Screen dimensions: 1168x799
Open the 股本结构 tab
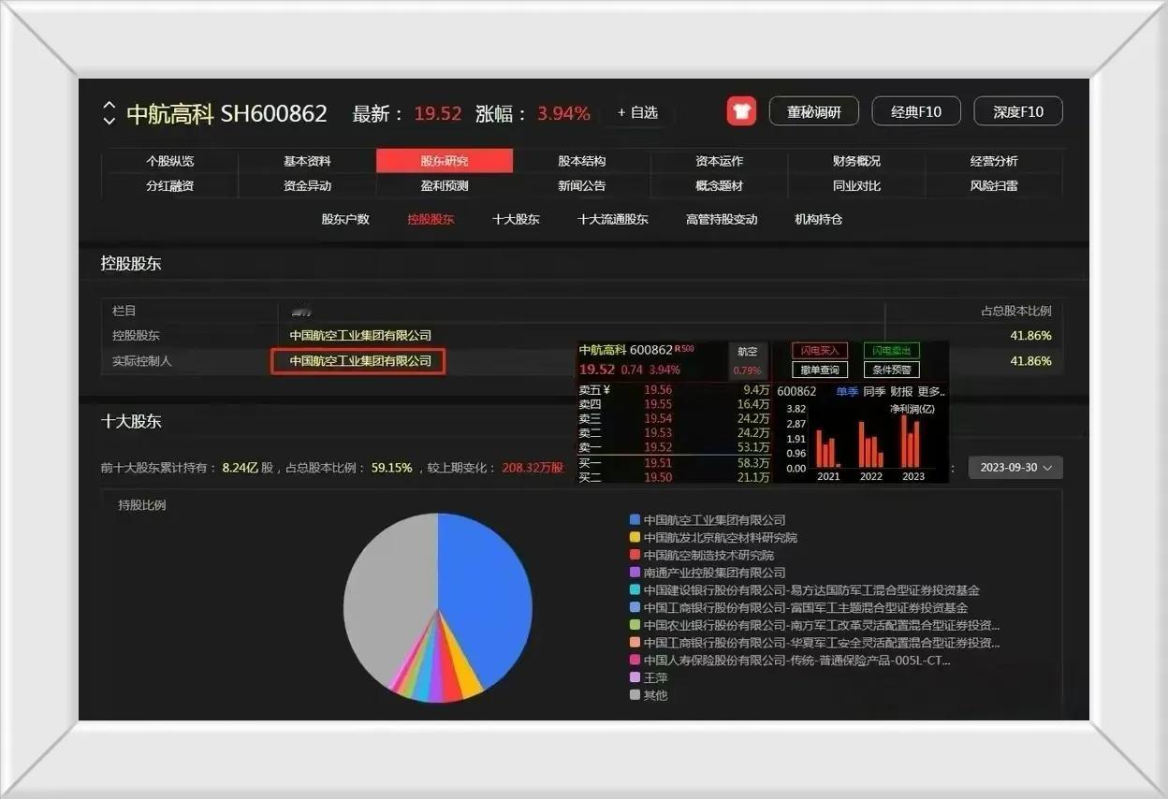(582, 161)
